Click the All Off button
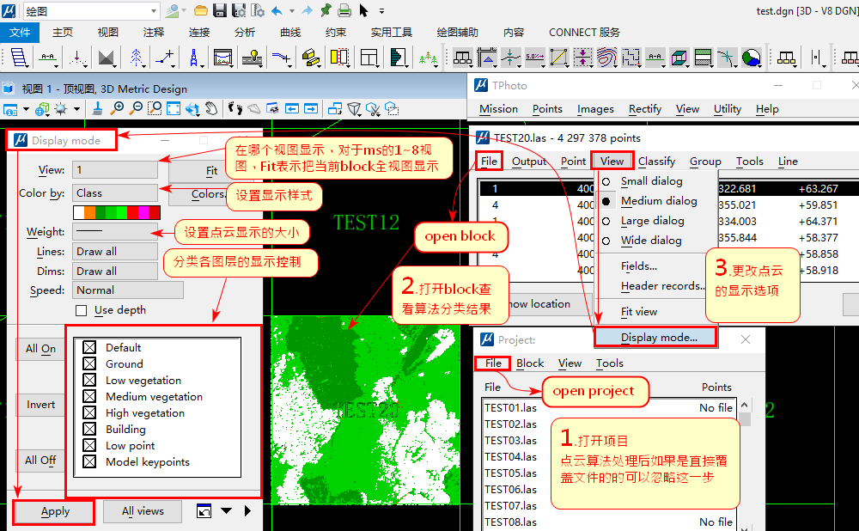Viewport: 859px width, 531px height. 40,461
